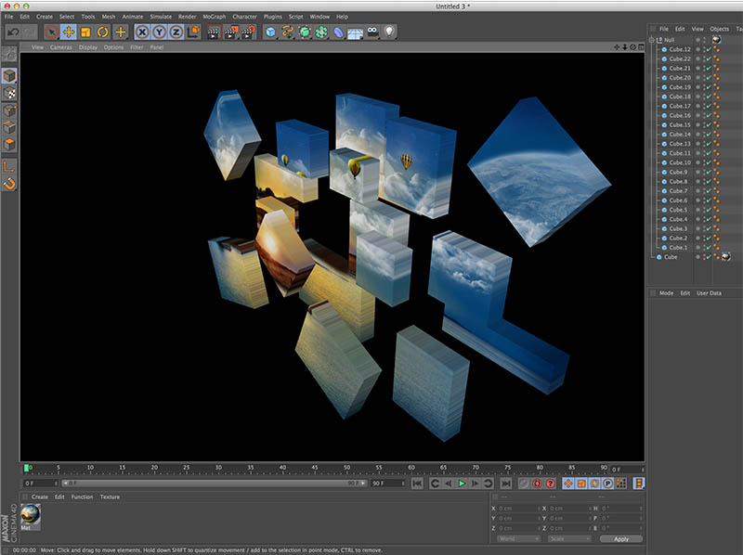Enable the Axis mode L-shaped icon
743x555 pixels.
(9, 166)
